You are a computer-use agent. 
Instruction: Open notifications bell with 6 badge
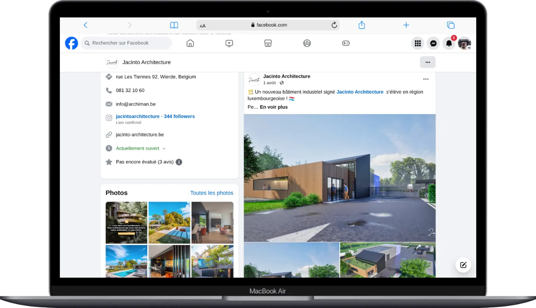click(x=449, y=44)
